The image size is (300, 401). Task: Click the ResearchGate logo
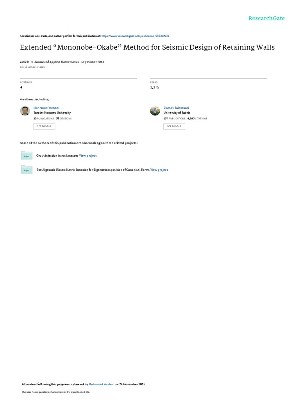266,18
